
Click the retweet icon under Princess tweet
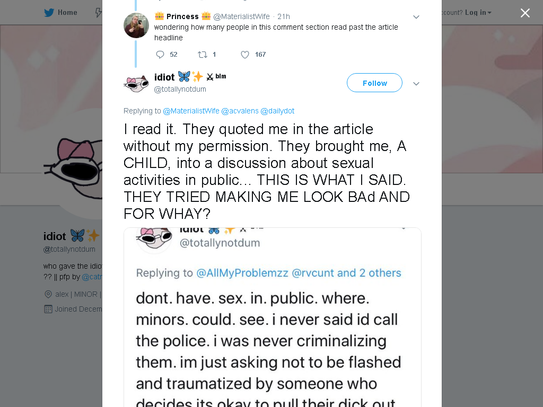pyautogui.click(x=202, y=55)
